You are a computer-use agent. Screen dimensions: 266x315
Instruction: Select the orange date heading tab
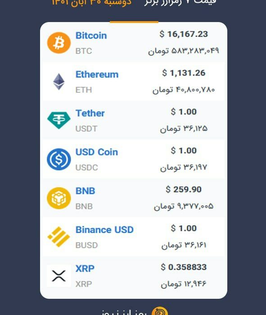point(91,2)
